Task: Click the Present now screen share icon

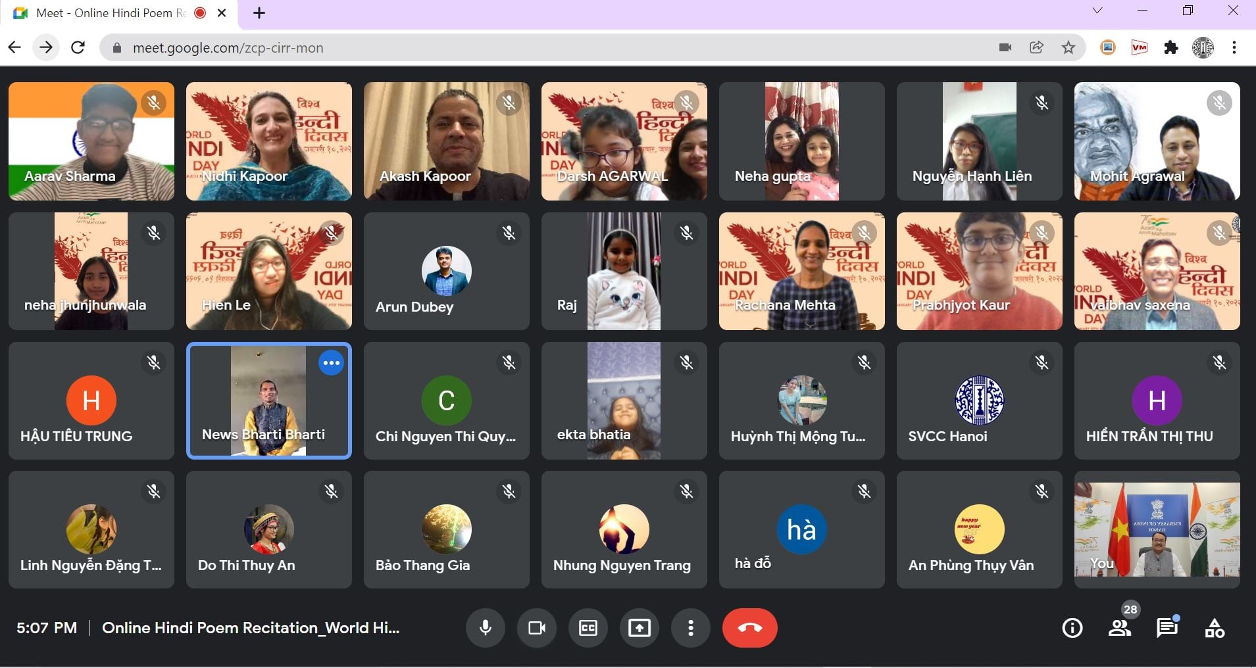Action: [640, 628]
